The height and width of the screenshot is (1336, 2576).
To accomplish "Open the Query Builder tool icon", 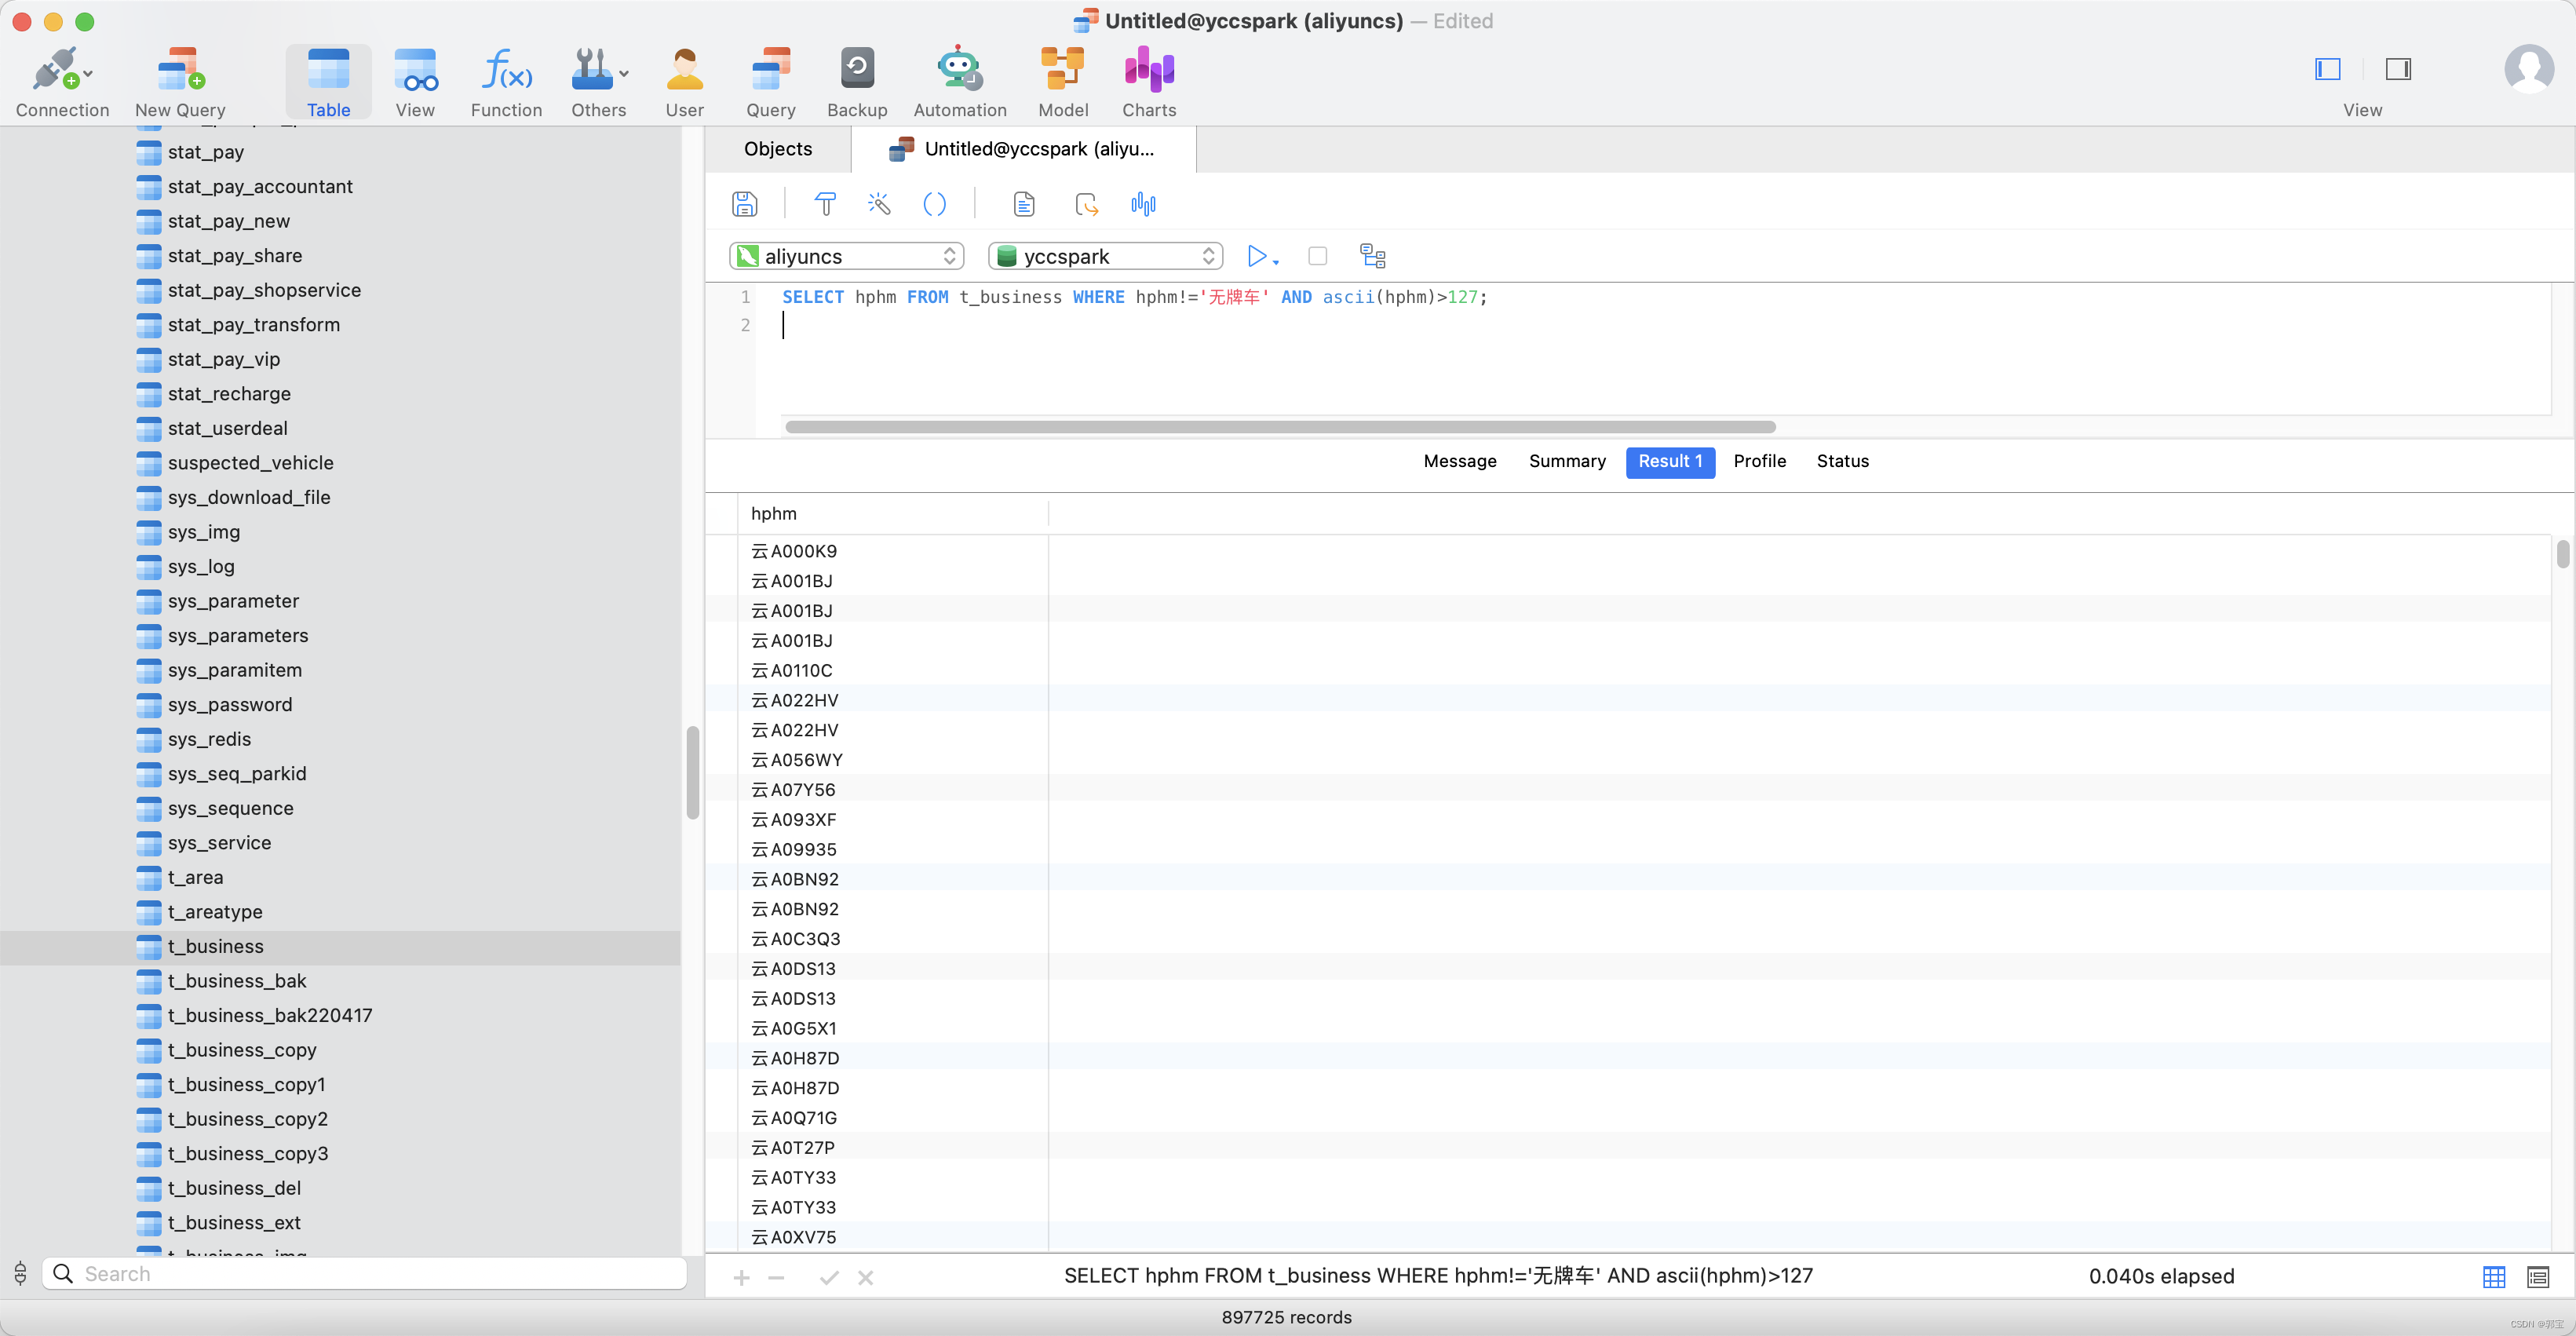I will [825, 204].
